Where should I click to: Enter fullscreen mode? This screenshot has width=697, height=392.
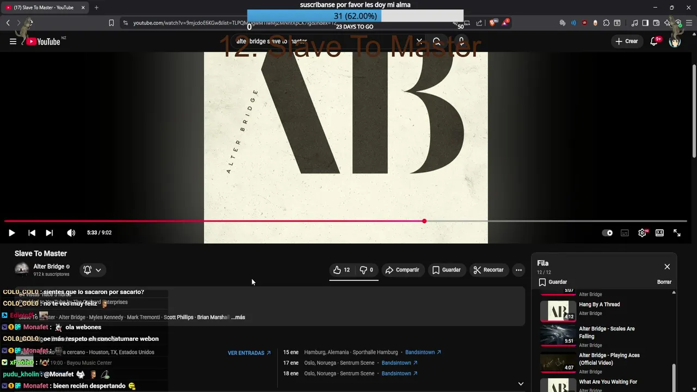677,233
